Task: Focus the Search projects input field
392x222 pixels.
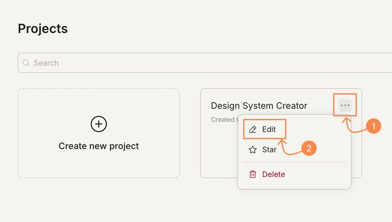Action: click(x=205, y=63)
